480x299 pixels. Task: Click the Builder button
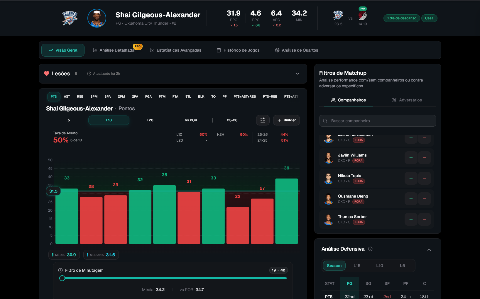[286, 120]
